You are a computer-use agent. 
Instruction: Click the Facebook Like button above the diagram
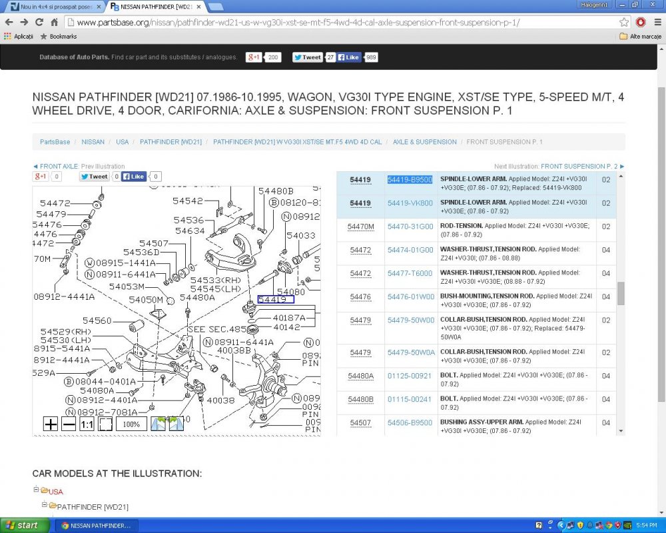pyautogui.click(x=134, y=177)
